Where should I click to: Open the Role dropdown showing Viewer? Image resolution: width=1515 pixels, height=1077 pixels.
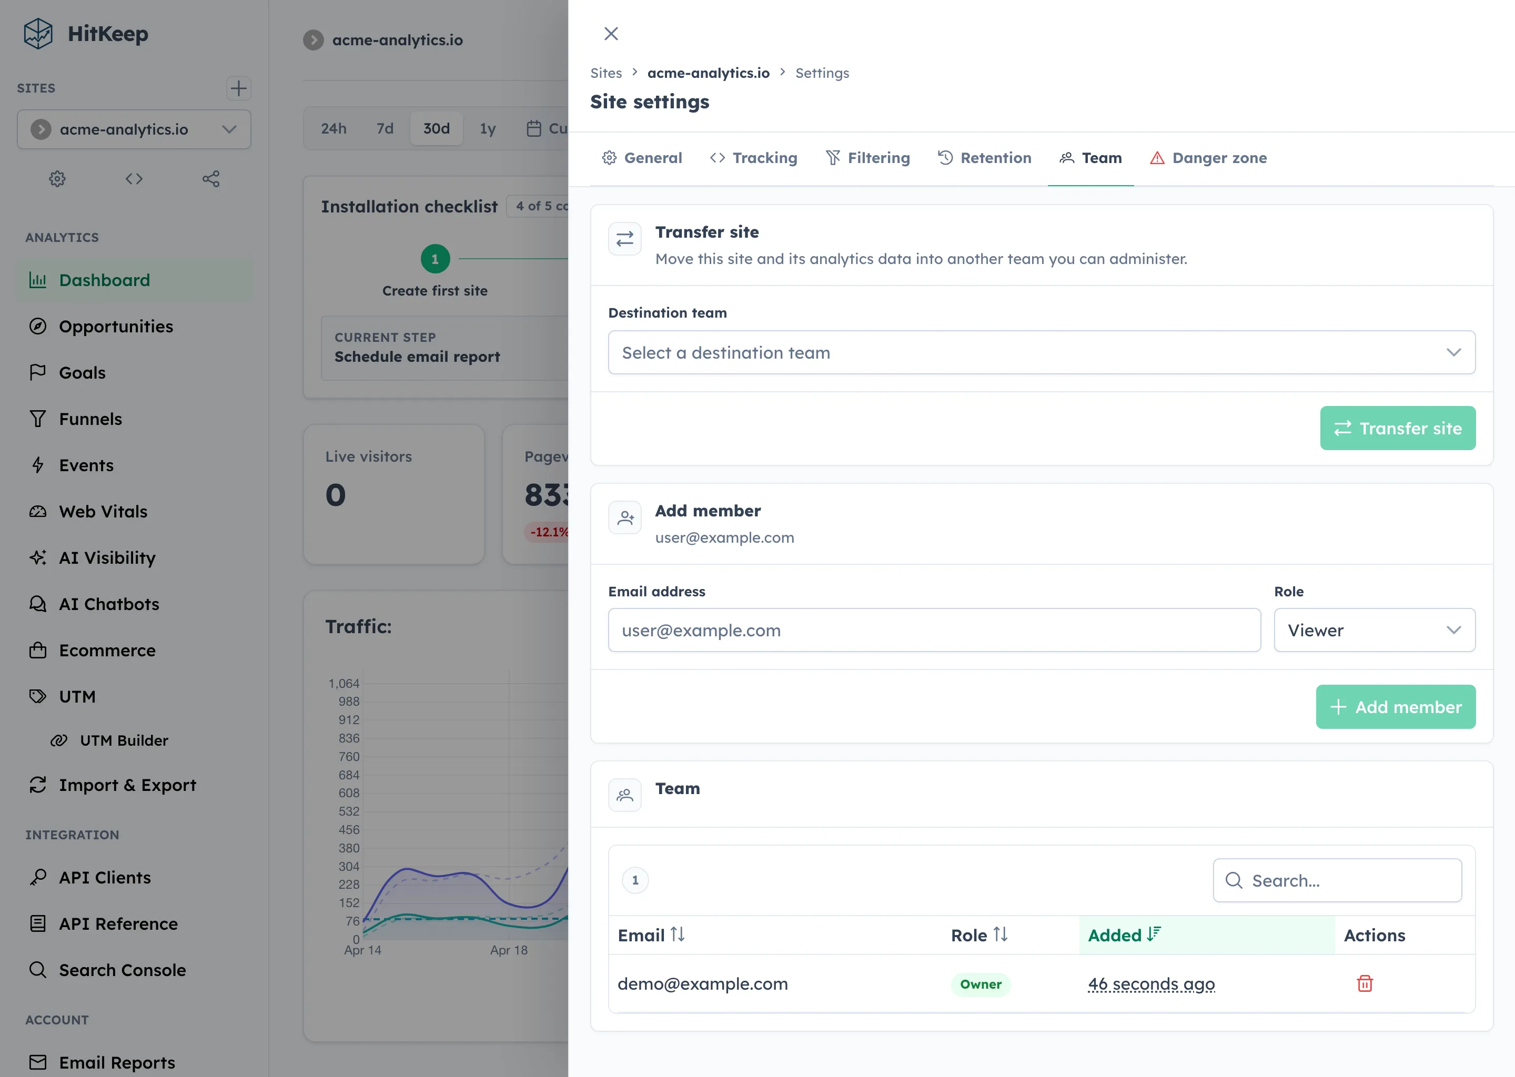tap(1375, 630)
